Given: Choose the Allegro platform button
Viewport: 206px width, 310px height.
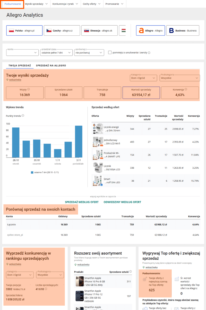Looking at the screenshot, I should coord(150,30).
